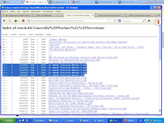
Task: Open the Herramientas menu
Action: tap(48, 11)
